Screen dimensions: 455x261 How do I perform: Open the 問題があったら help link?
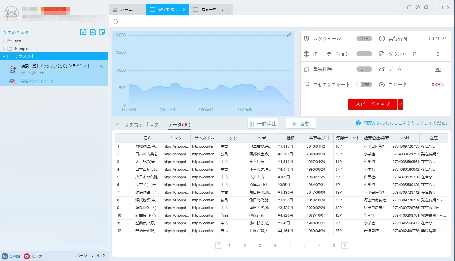(406, 123)
